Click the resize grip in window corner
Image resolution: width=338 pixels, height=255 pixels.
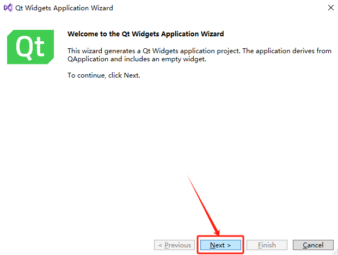tap(335, 252)
